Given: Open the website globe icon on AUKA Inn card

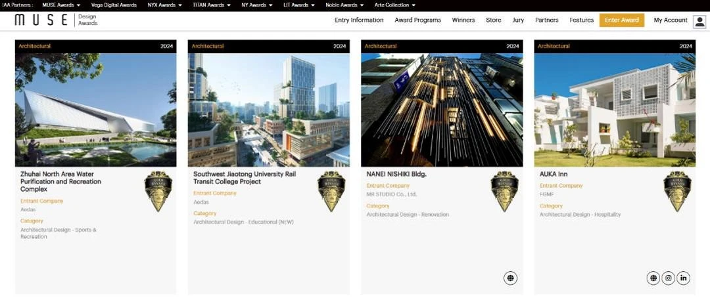Looking at the screenshot, I should [x=653, y=278].
